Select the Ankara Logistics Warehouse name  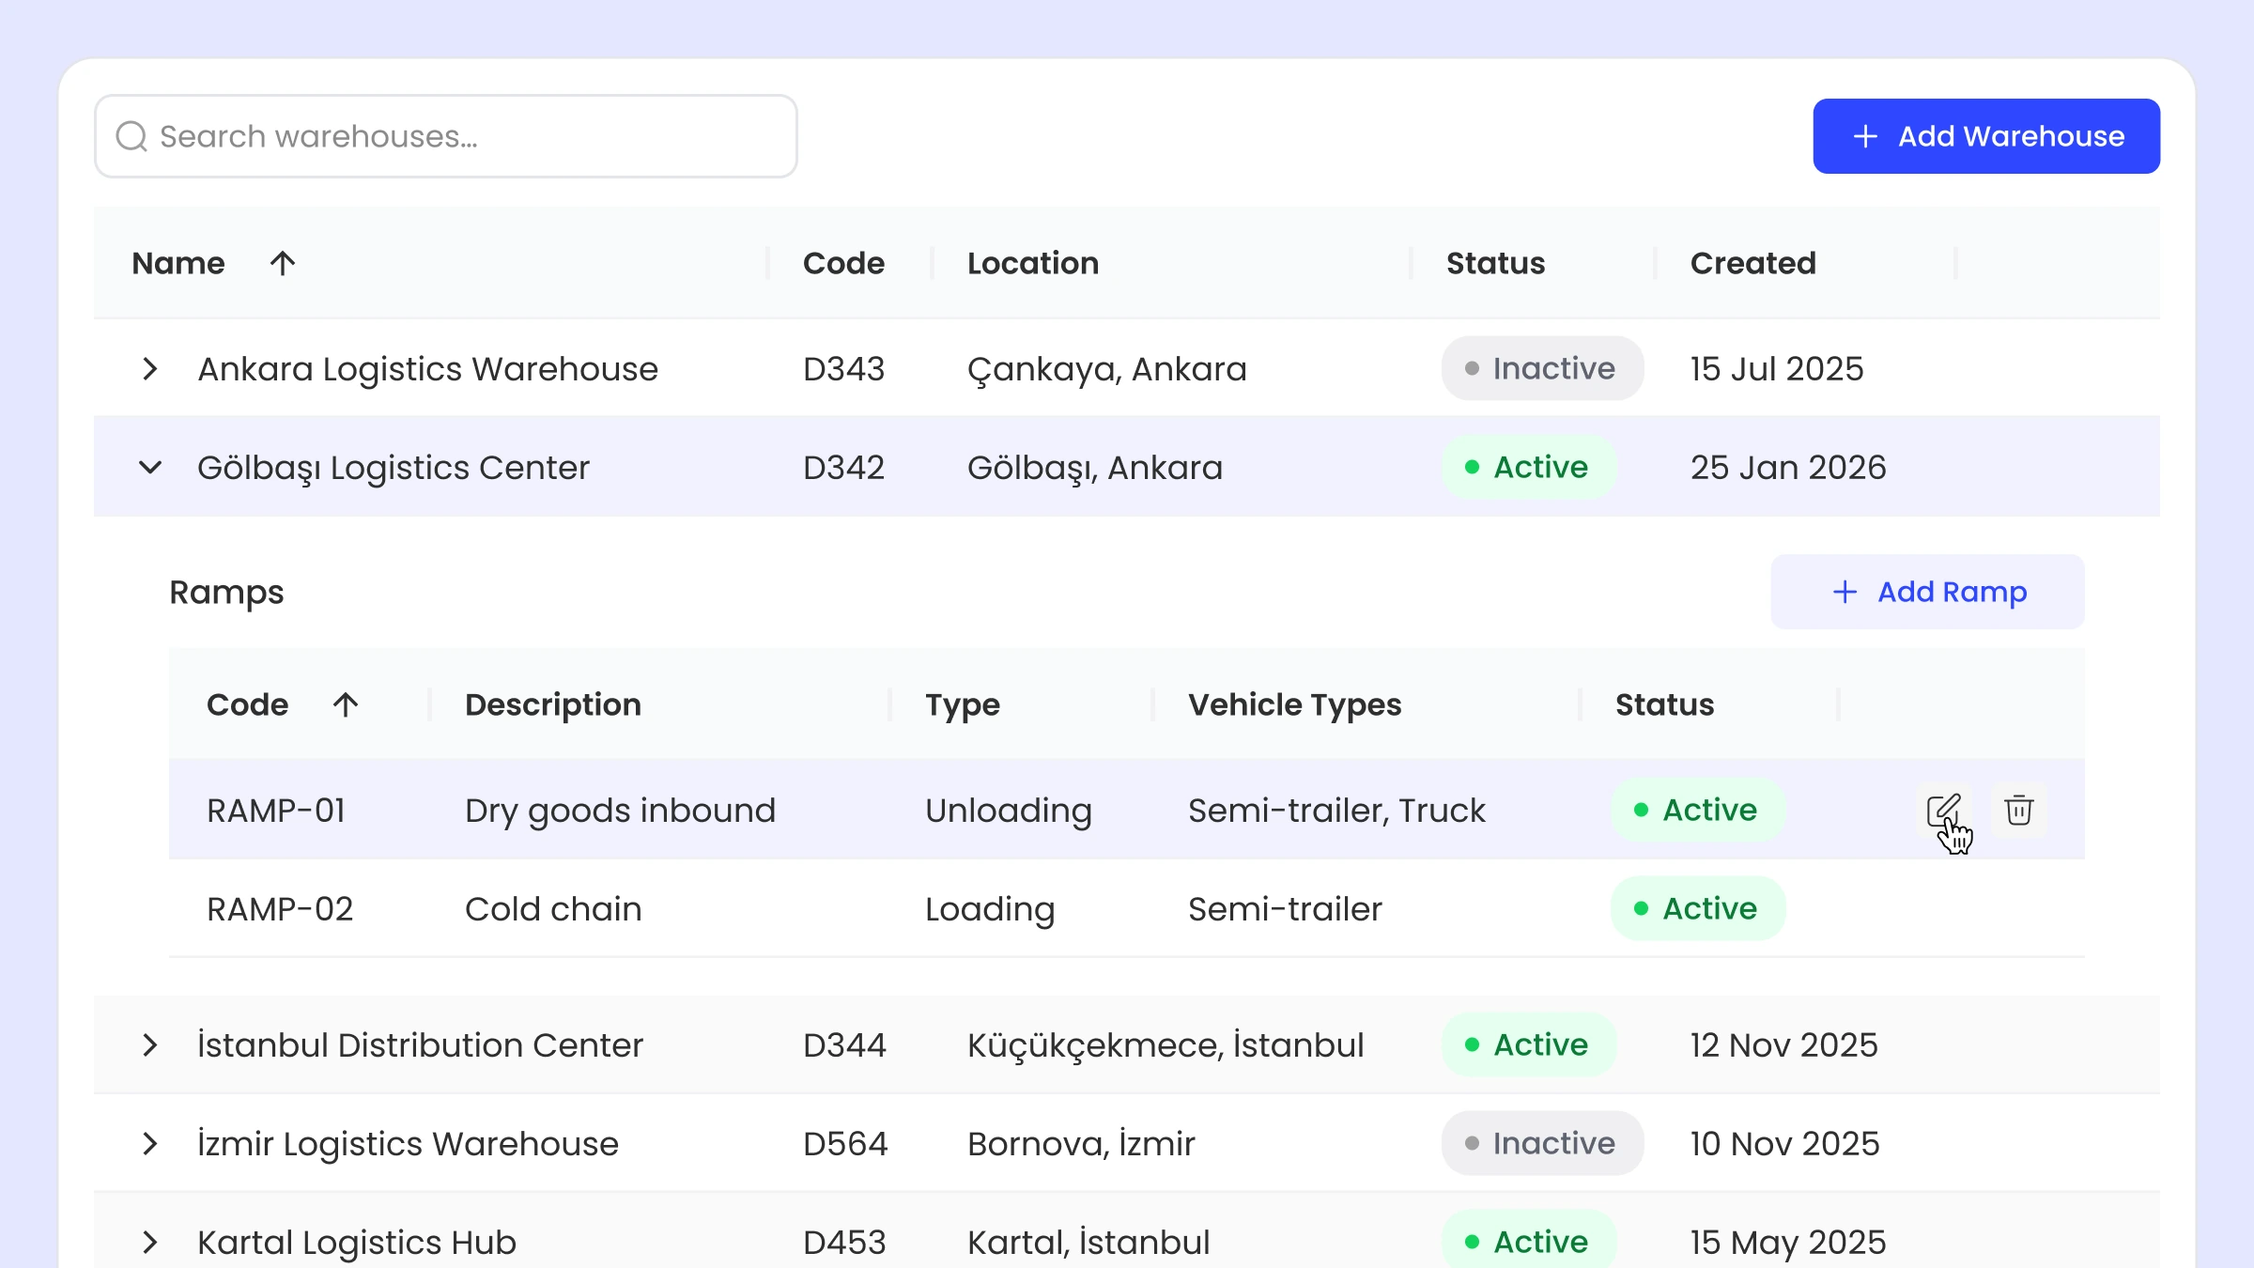pyautogui.click(x=427, y=369)
